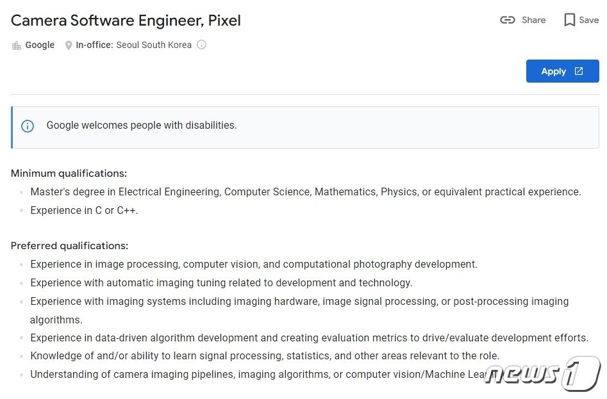Screen dimensions: 607x399
Task: Click the location info circle icon
Action: (x=202, y=44)
